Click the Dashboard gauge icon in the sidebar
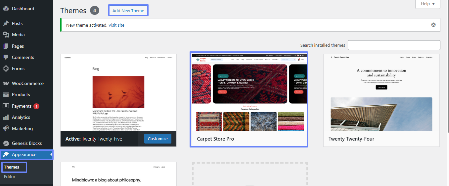Image resolution: width=449 pixels, height=186 pixels. pos(6,9)
